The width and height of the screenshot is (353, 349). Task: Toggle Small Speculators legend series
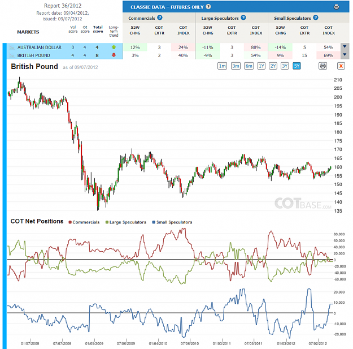click(172, 222)
